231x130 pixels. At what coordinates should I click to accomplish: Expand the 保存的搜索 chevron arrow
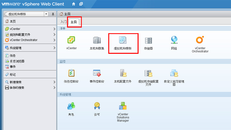[x=54, y=88]
